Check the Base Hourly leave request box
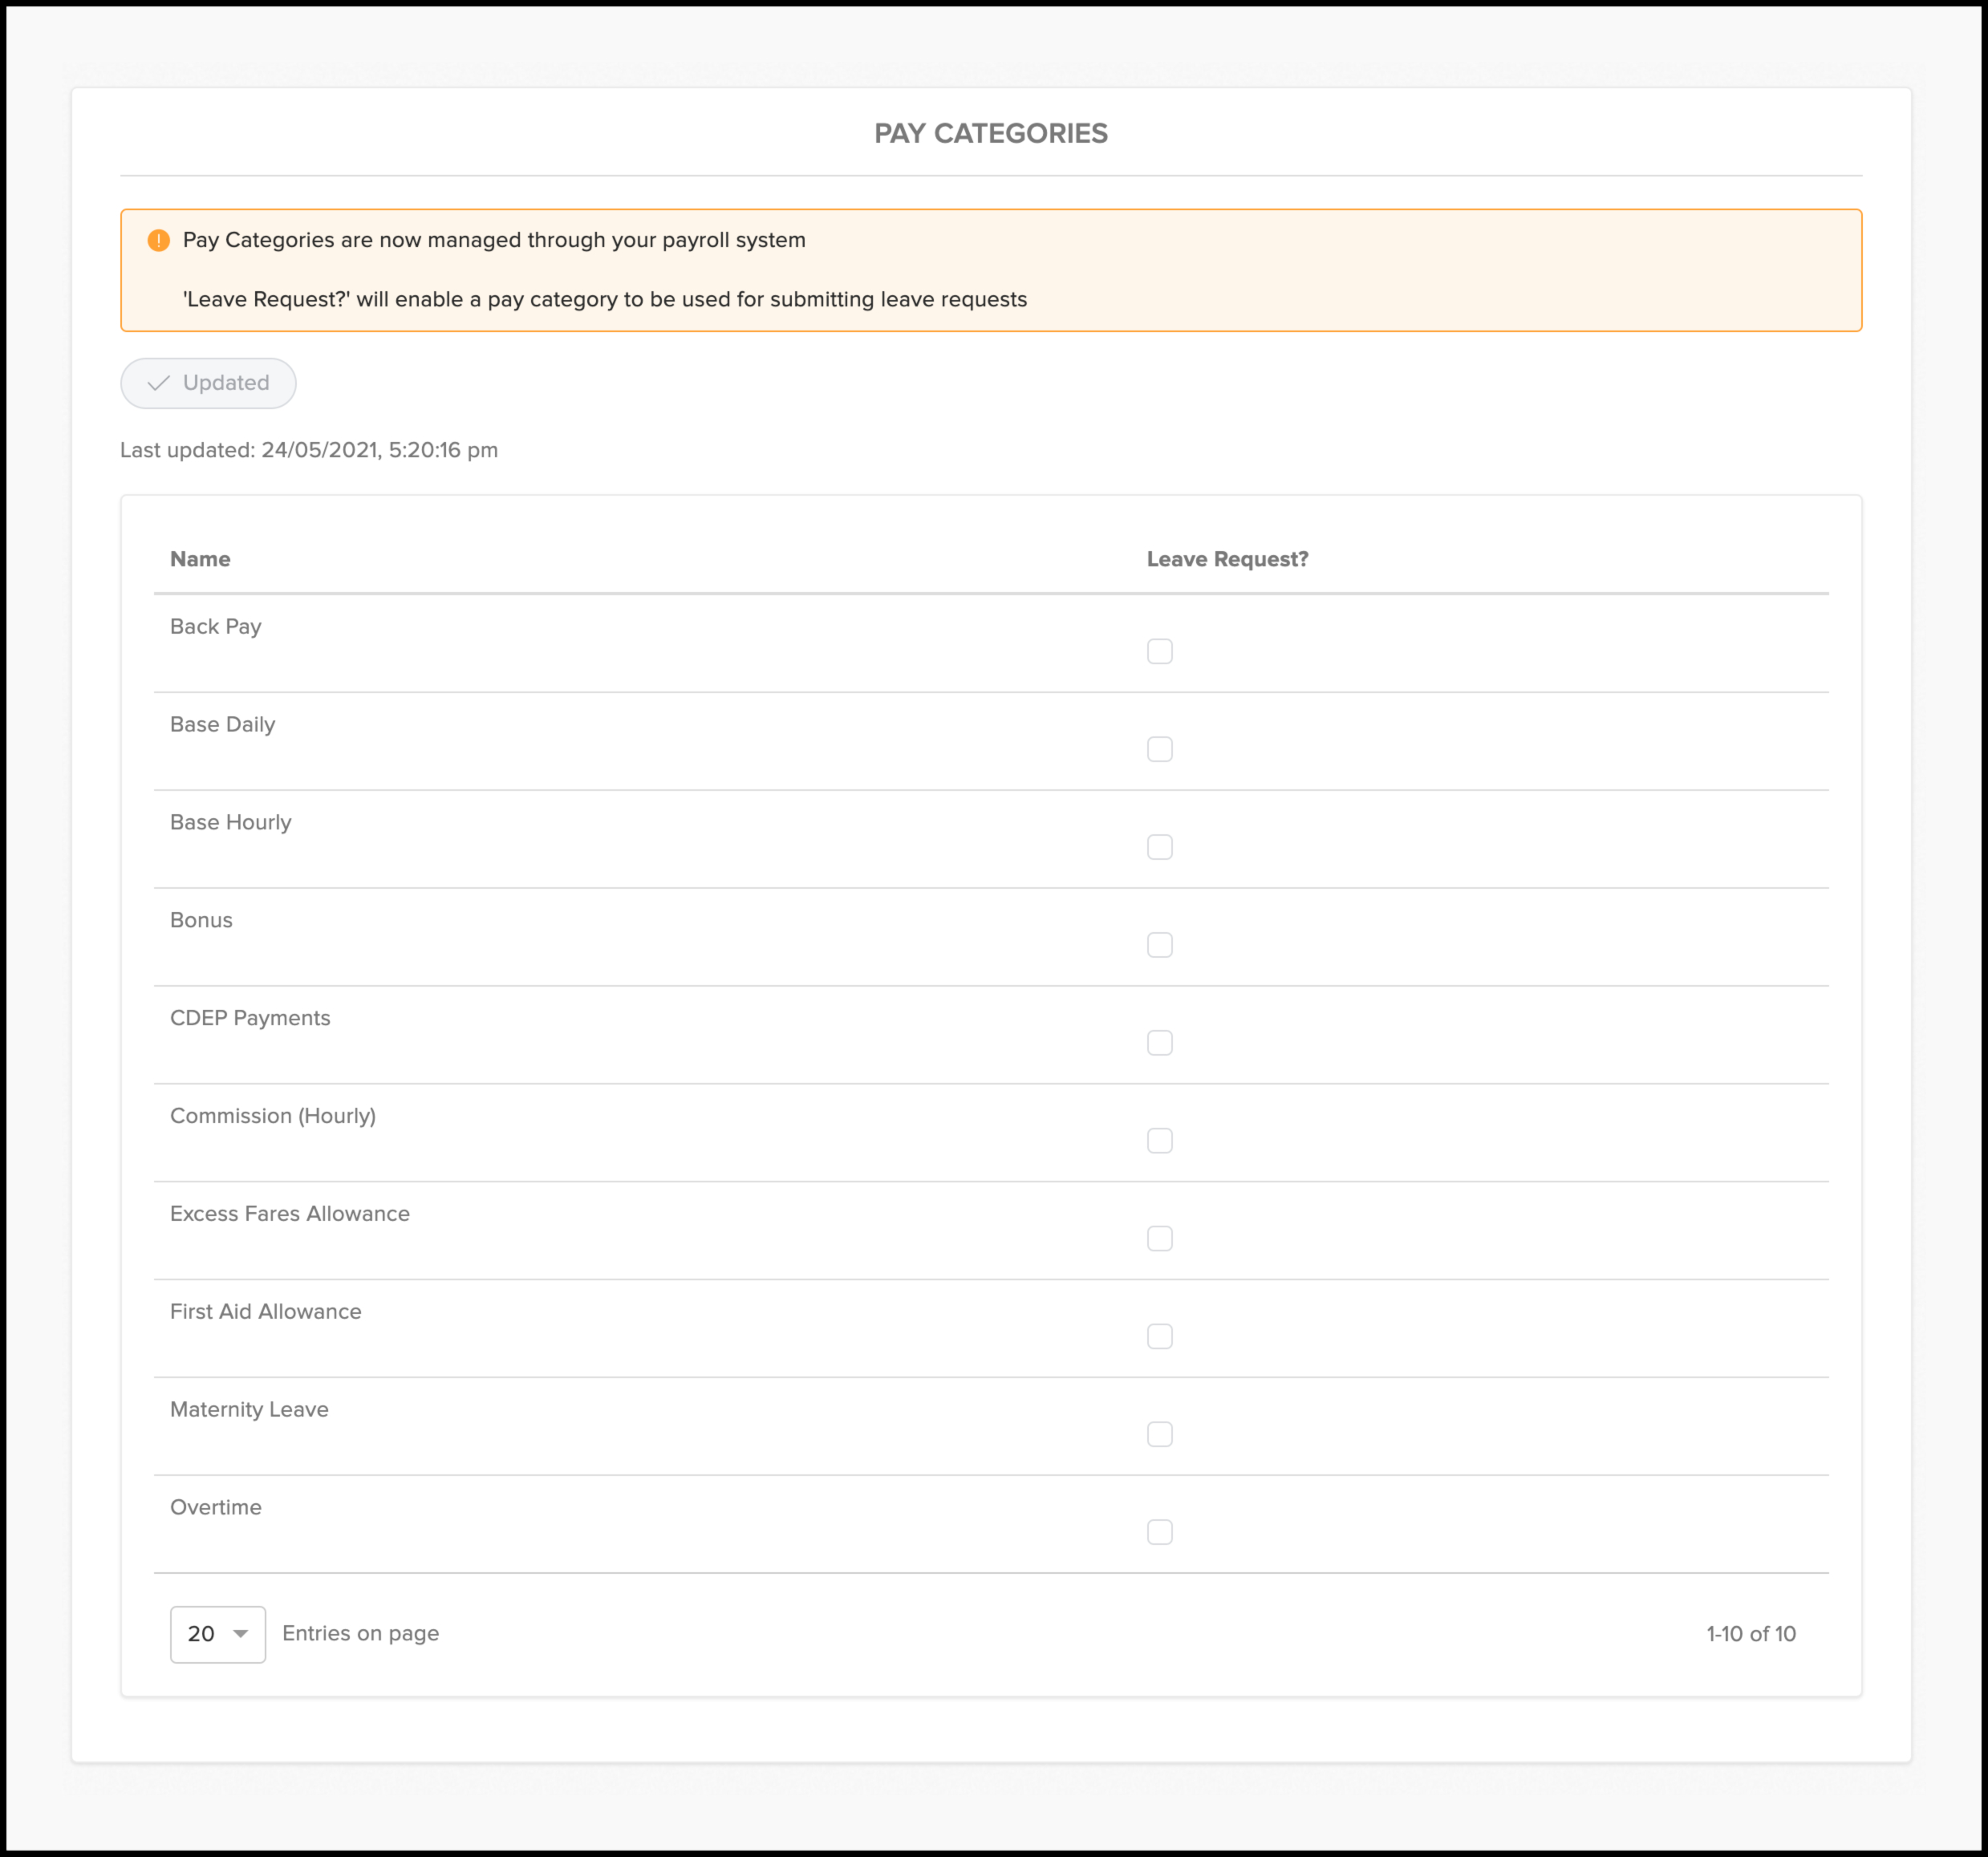 tap(1159, 847)
